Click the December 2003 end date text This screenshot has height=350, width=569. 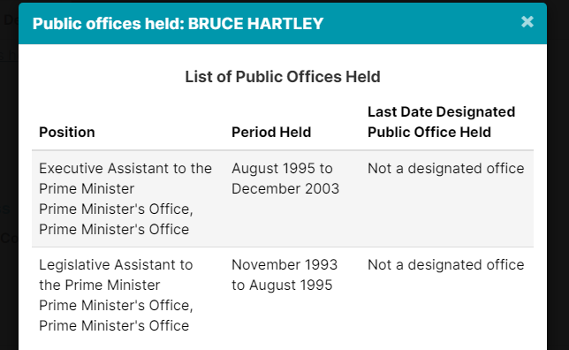(285, 189)
